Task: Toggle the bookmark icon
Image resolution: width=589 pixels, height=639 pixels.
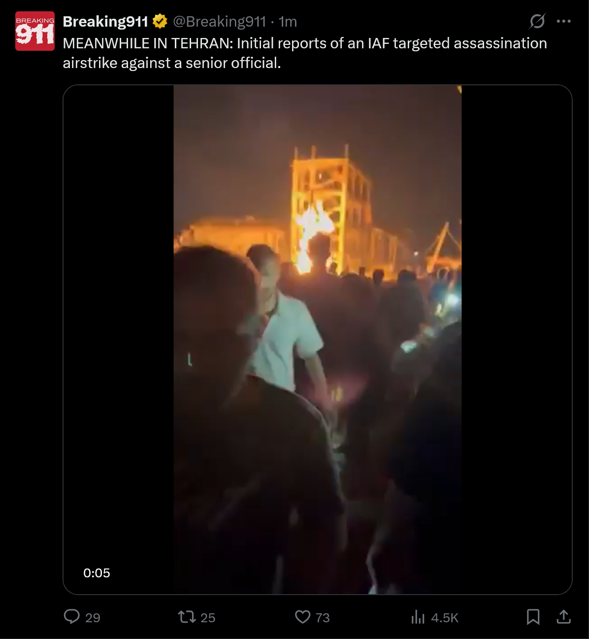Action: click(x=533, y=617)
